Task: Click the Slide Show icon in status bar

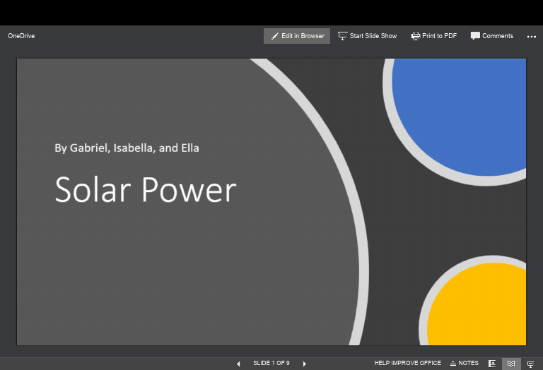Action: point(530,364)
